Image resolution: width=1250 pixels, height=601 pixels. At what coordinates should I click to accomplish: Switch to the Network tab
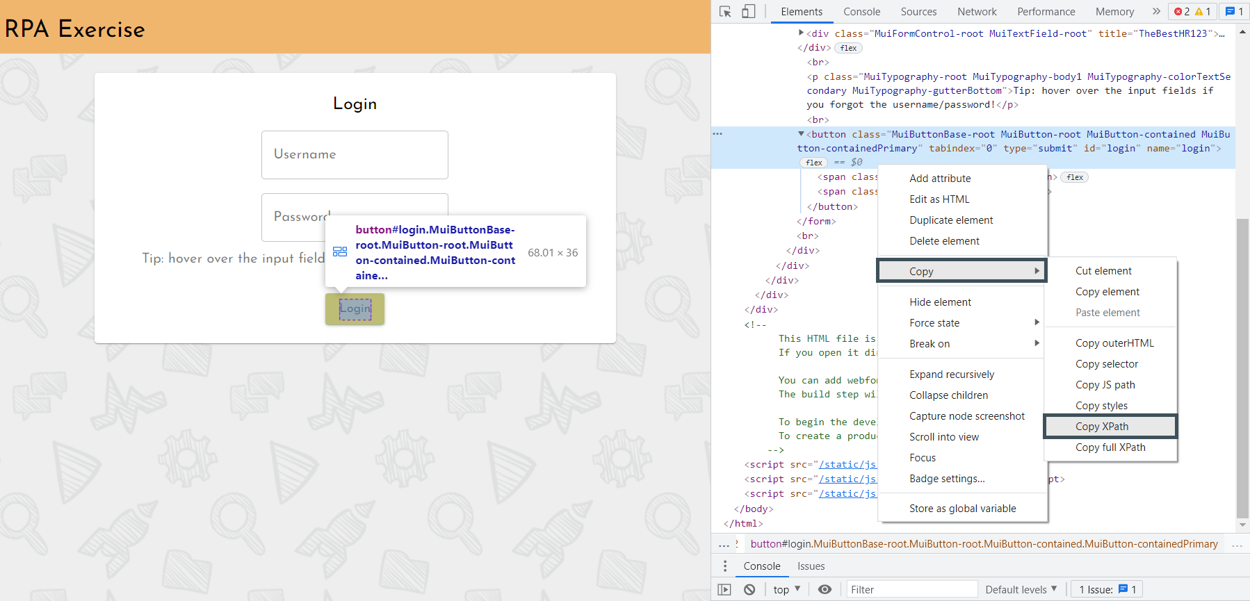tap(976, 12)
